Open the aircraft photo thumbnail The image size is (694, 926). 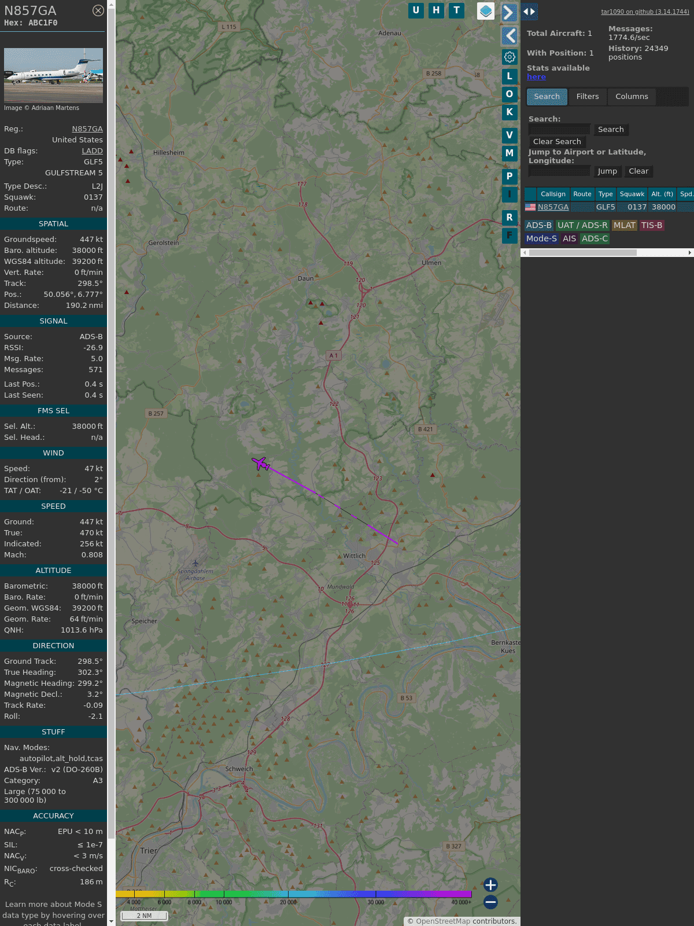[x=53, y=75]
